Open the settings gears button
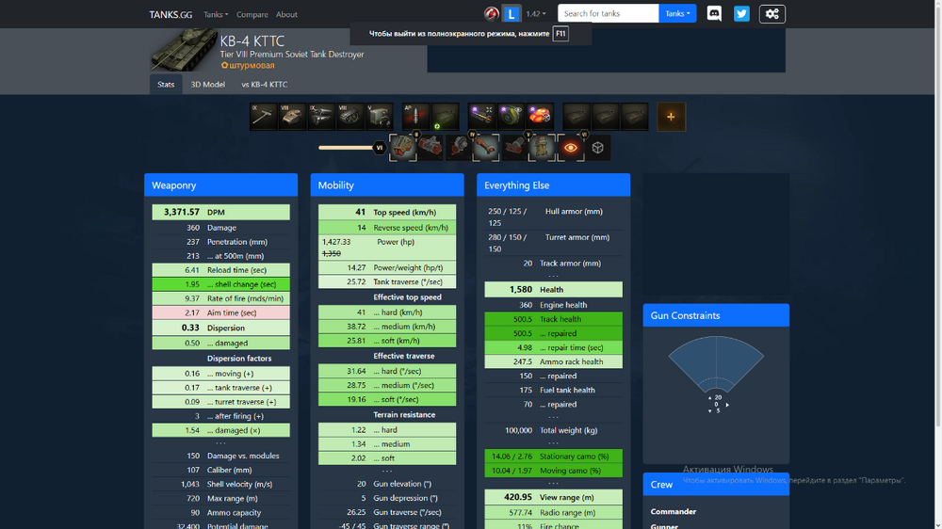 pos(772,14)
